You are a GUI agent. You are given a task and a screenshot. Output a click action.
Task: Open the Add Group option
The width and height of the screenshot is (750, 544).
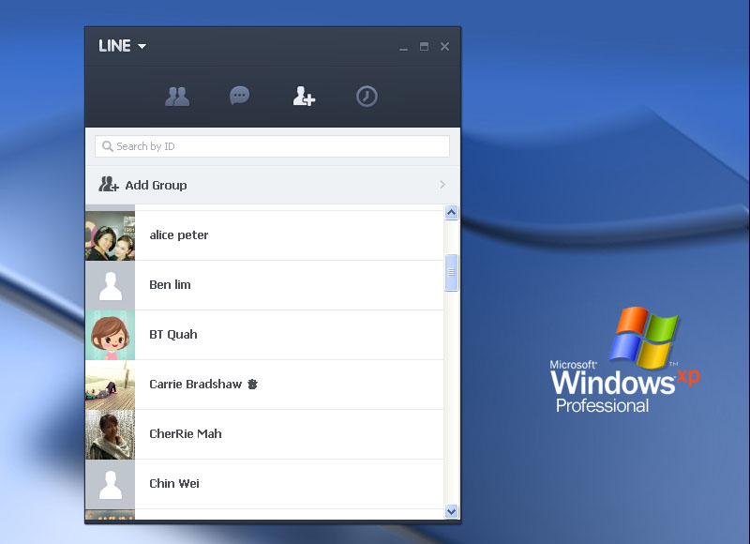pos(273,185)
